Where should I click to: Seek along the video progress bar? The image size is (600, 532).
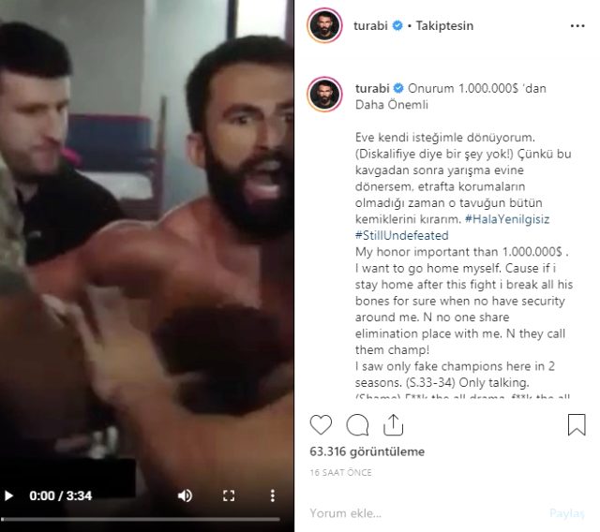tap(141, 520)
